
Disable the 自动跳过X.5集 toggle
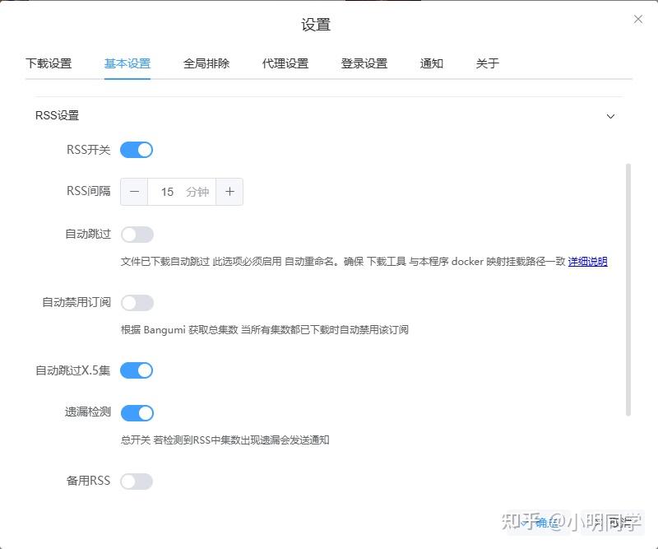coord(137,371)
